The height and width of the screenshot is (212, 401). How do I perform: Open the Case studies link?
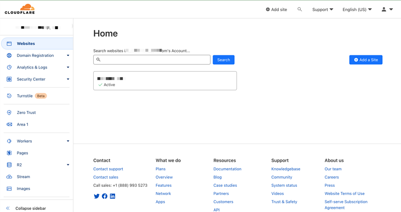click(x=225, y=185)
